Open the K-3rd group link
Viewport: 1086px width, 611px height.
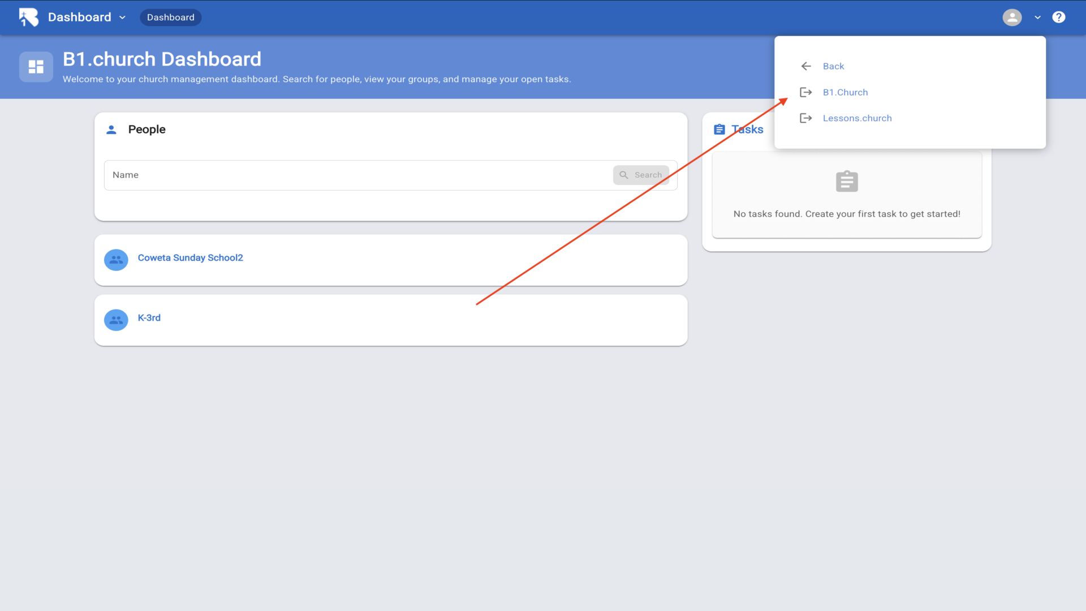(x=149, y=318)
